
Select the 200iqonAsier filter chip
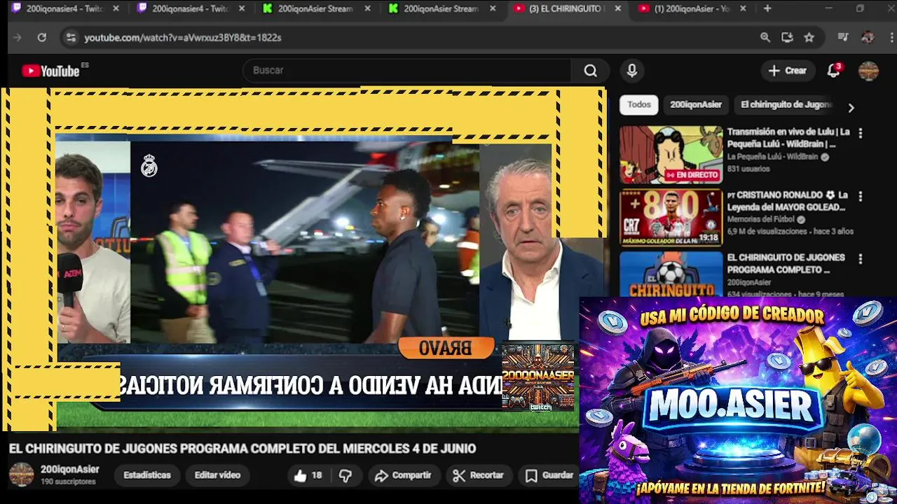696,105
